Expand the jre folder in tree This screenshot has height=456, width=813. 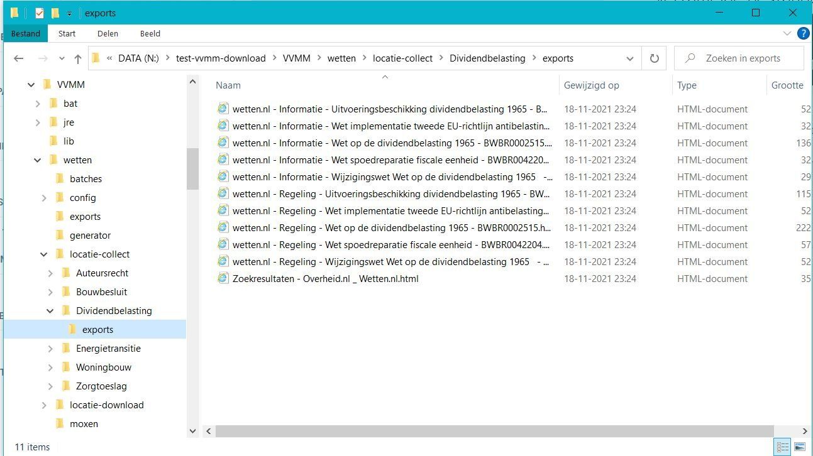pos(38,122)
